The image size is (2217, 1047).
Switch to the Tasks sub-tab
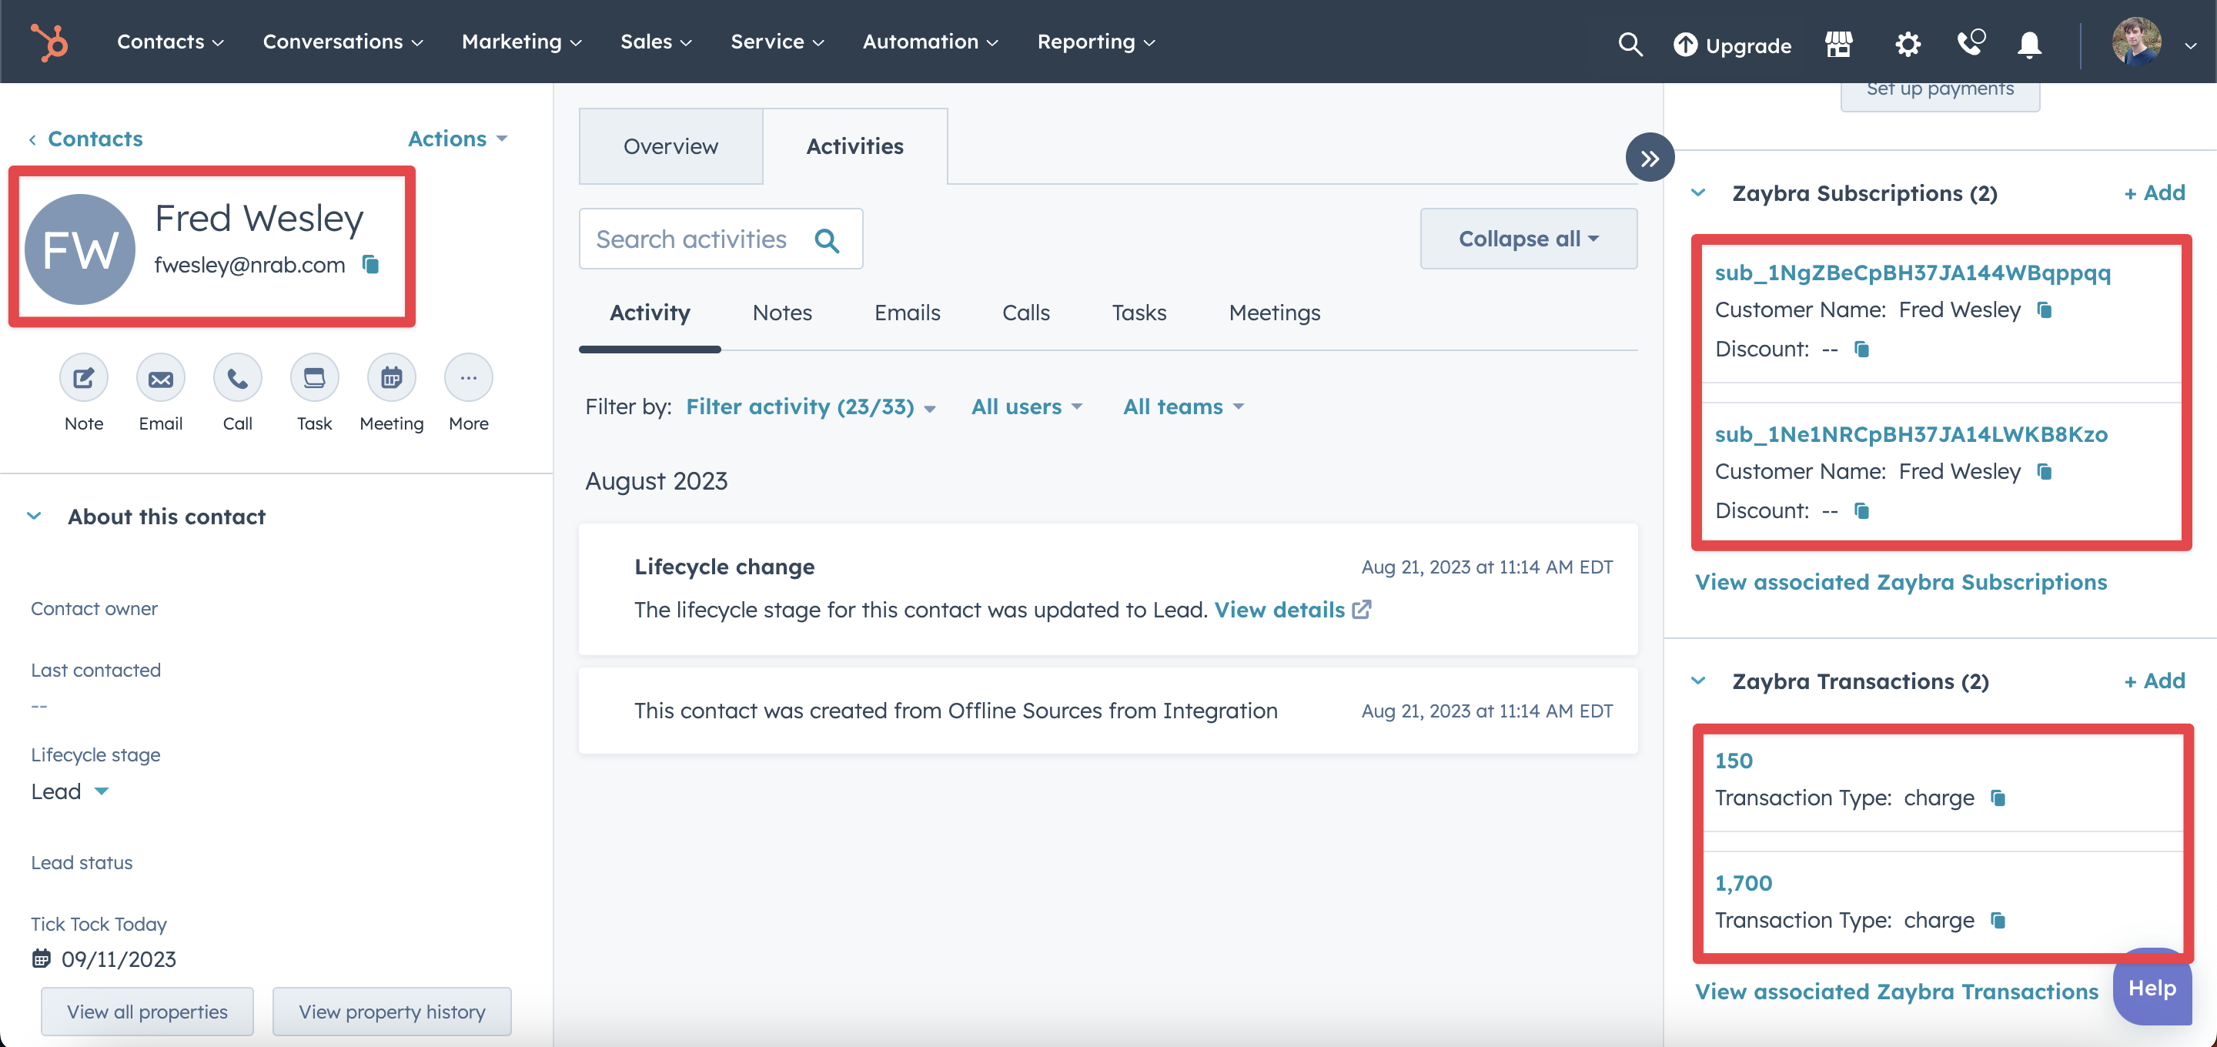1139,313
